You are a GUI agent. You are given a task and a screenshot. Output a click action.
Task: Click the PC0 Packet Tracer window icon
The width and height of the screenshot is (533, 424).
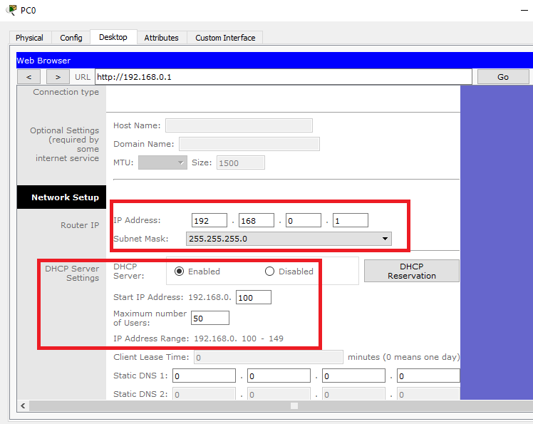click(x=11, y=10)
